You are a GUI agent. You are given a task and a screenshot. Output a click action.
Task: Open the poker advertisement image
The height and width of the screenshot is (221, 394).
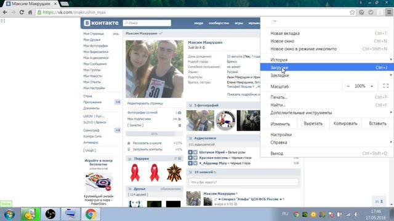[98, 182]
